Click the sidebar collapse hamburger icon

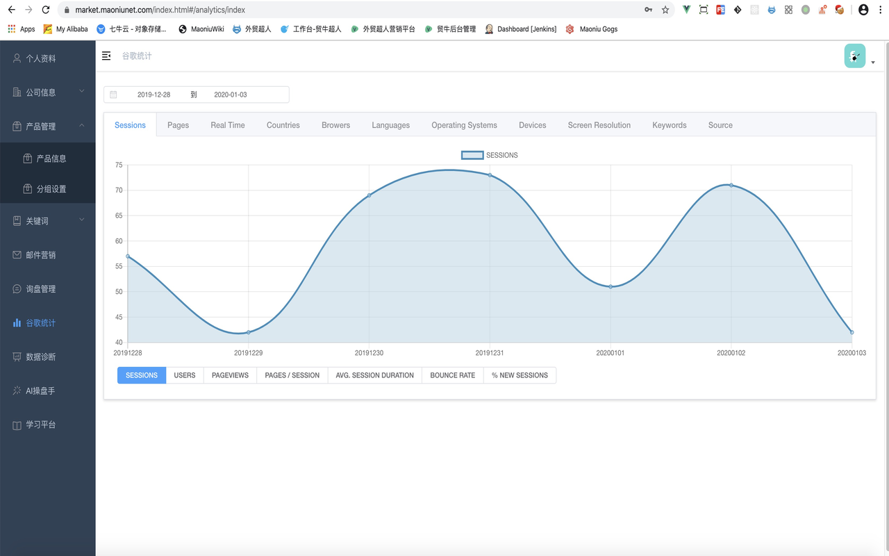(x=106, y=56)
